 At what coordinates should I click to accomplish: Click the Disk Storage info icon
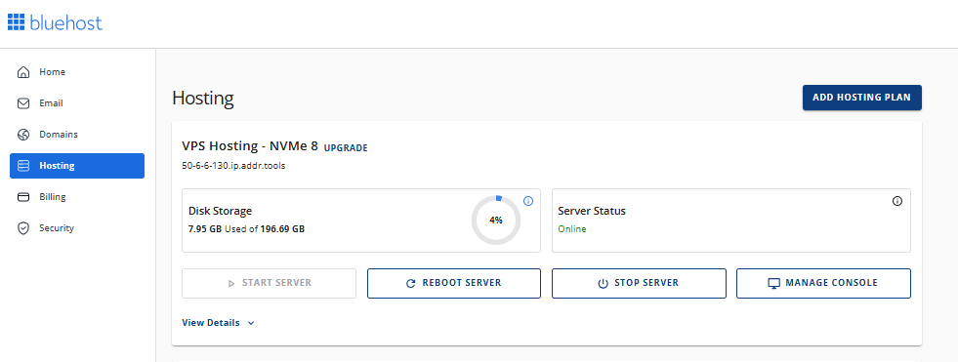coord(528,201)
